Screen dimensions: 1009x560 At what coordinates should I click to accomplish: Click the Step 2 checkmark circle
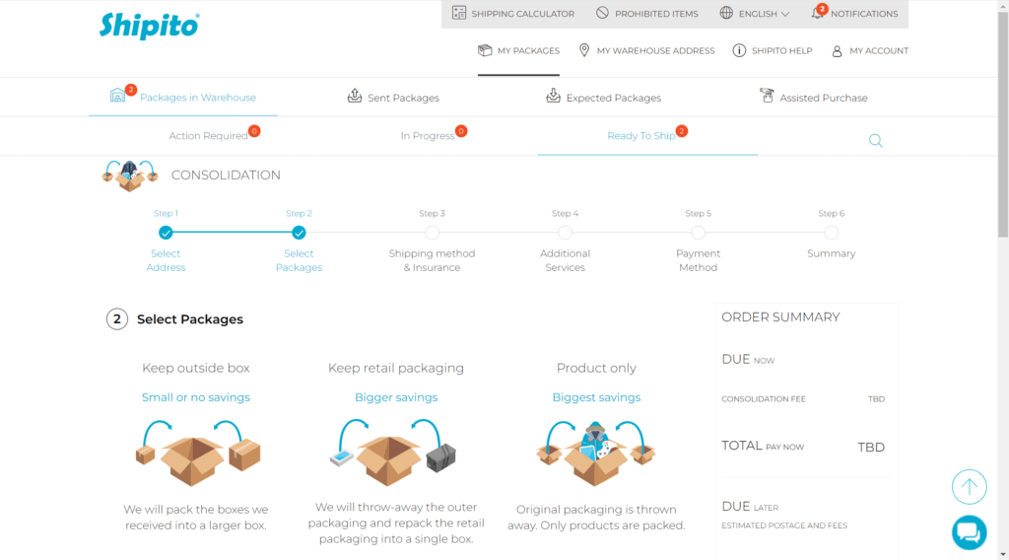[x=299, y=233]
